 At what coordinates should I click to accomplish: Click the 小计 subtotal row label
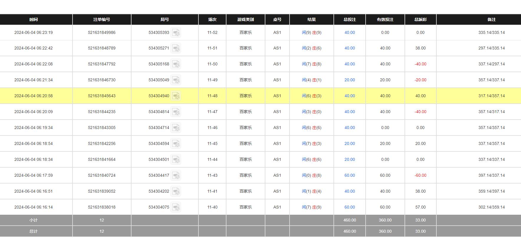coord(34,220)
